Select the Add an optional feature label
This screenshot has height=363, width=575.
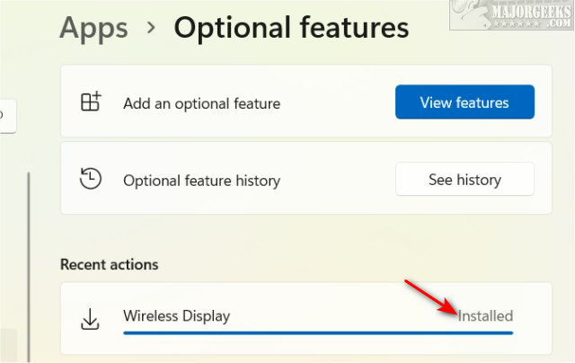pyautogui.click(x=201, y=103)
